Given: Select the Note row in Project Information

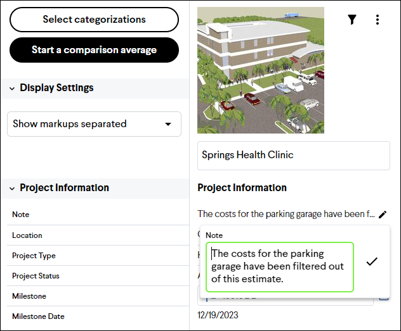Looking at the screenshot, I should 98,215.
